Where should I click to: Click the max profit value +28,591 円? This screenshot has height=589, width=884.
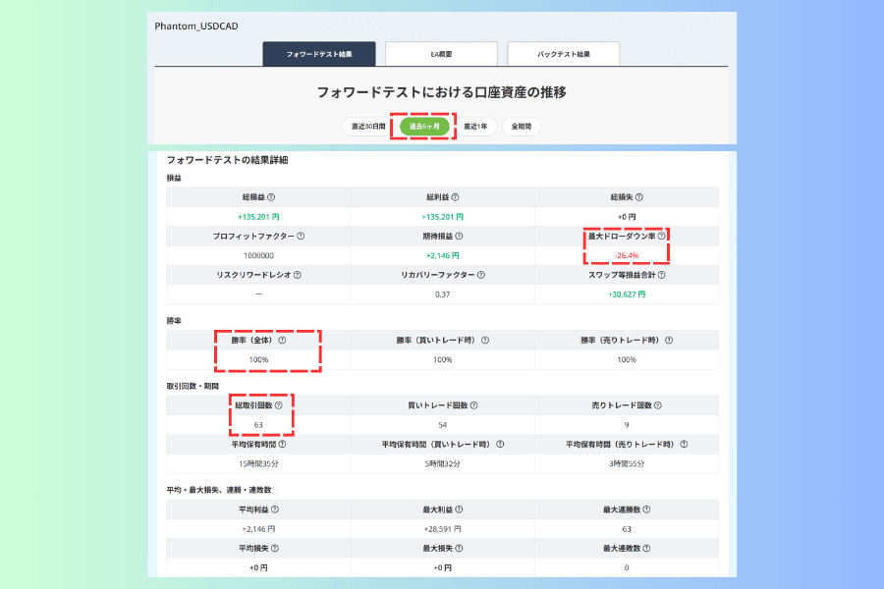point(443,529)
